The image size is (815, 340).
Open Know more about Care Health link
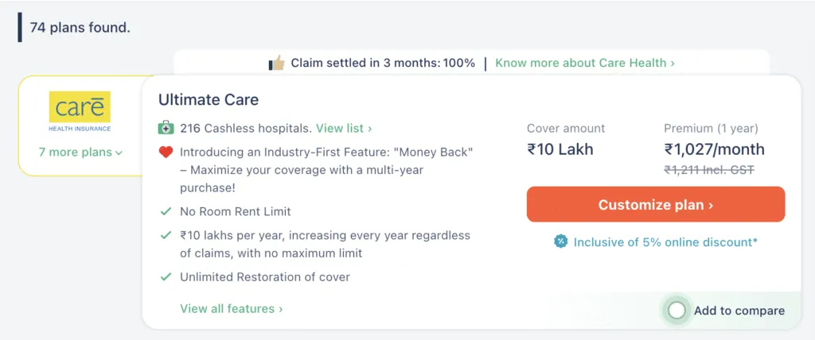(585, 63)
